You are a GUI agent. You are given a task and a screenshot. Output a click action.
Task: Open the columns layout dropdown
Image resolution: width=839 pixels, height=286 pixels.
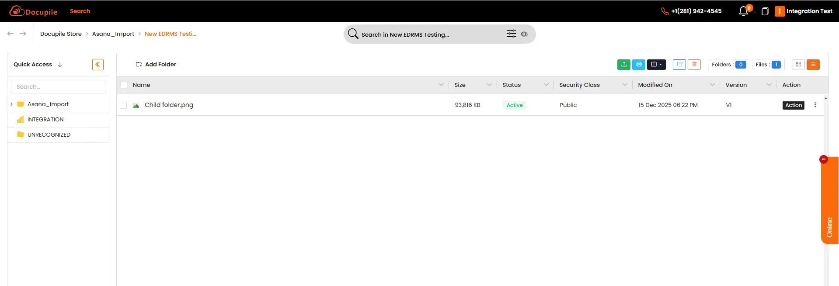(656, 65)
